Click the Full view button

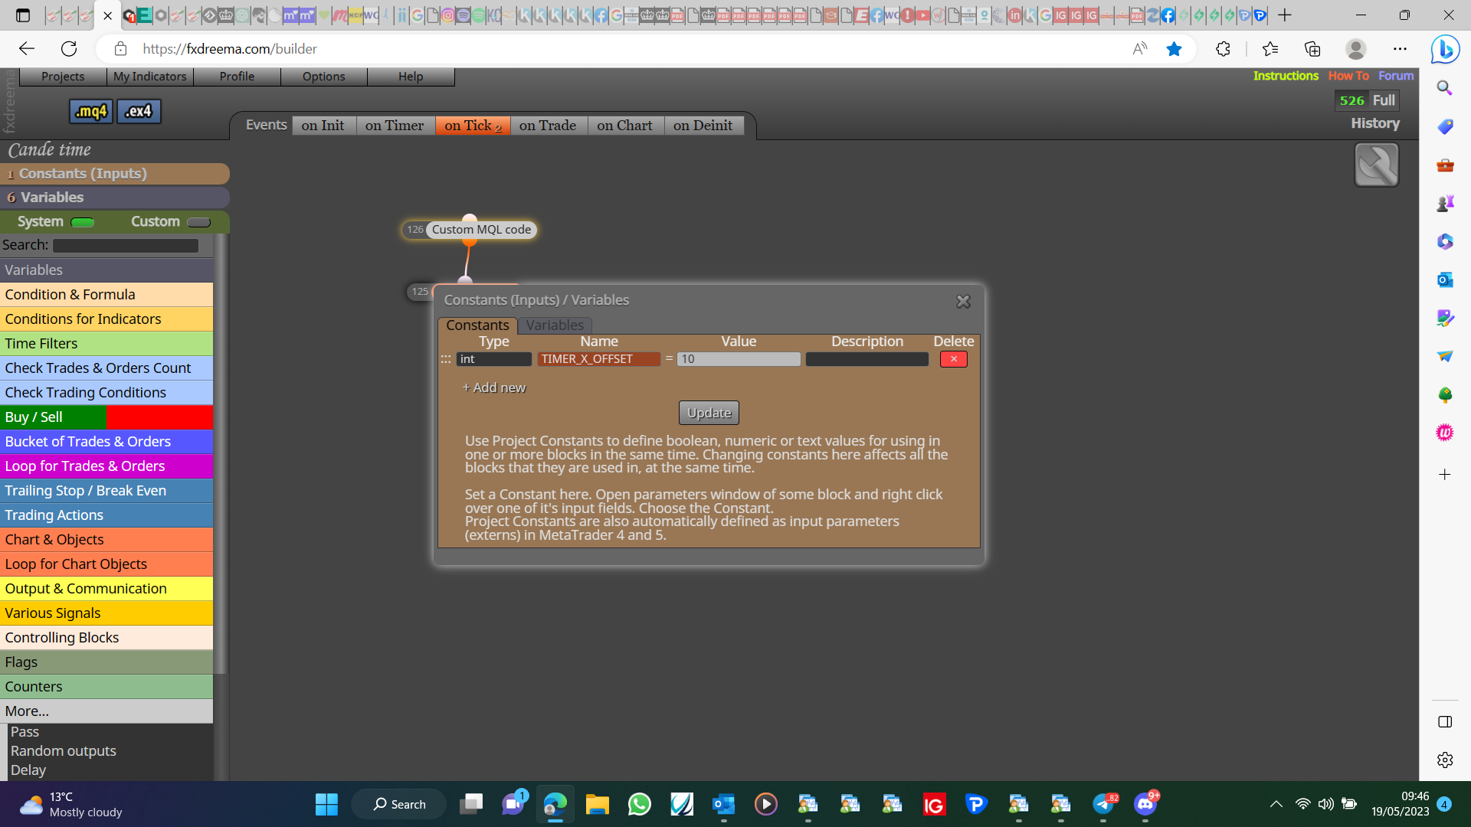[1384, 100]
